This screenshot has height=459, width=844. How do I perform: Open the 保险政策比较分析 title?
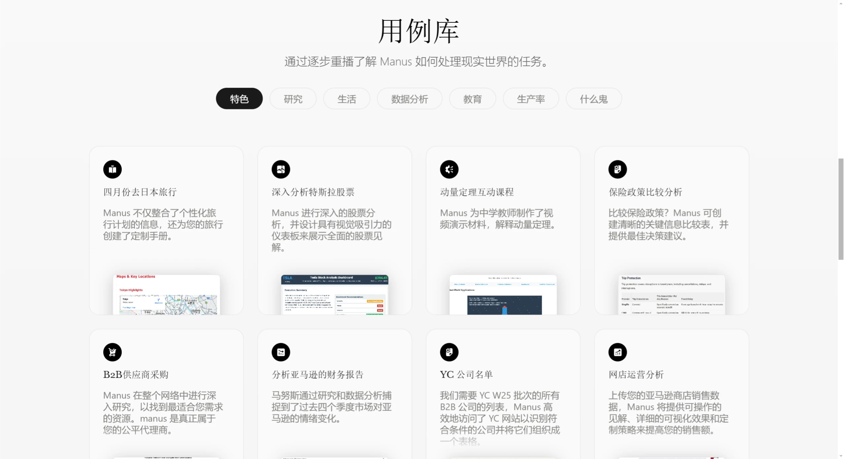[x=645, y=192]
